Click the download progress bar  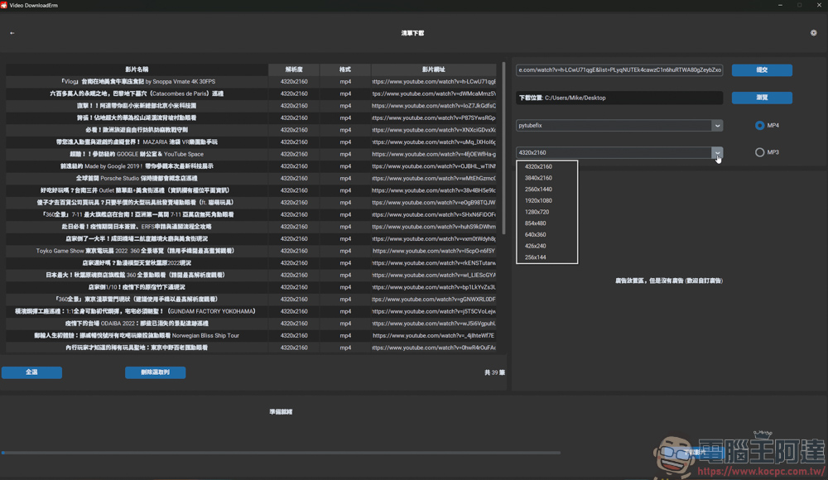point(281,453)
